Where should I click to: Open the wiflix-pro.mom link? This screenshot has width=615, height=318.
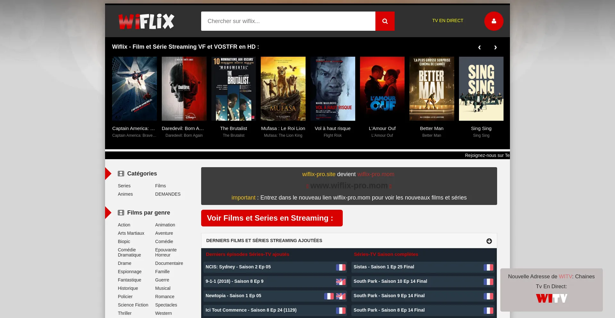[375, 174]
